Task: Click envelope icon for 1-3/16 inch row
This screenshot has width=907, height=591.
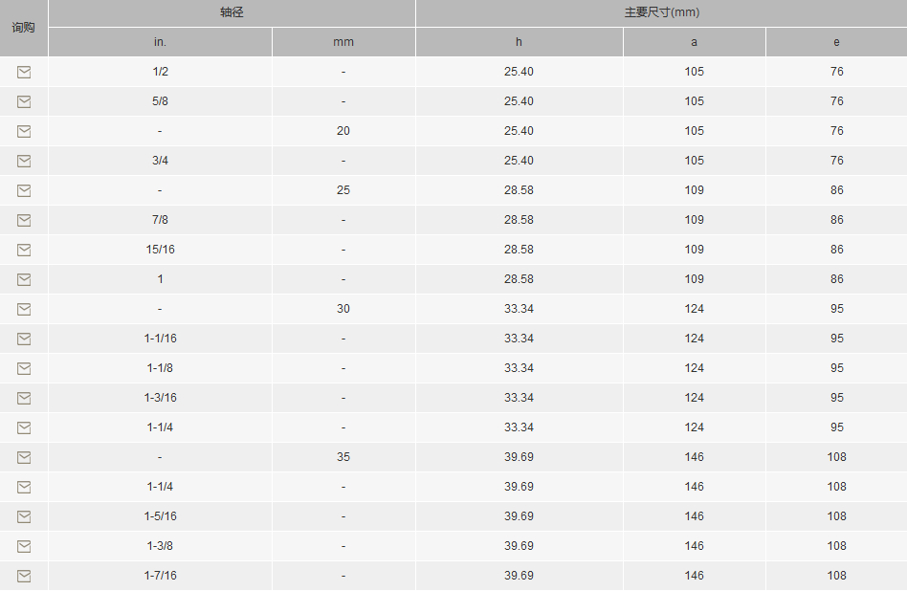Action: pyautogui.click(x=24, y=398)
